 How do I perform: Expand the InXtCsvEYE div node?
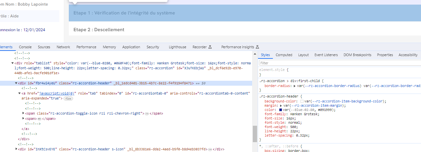[16, 149]
